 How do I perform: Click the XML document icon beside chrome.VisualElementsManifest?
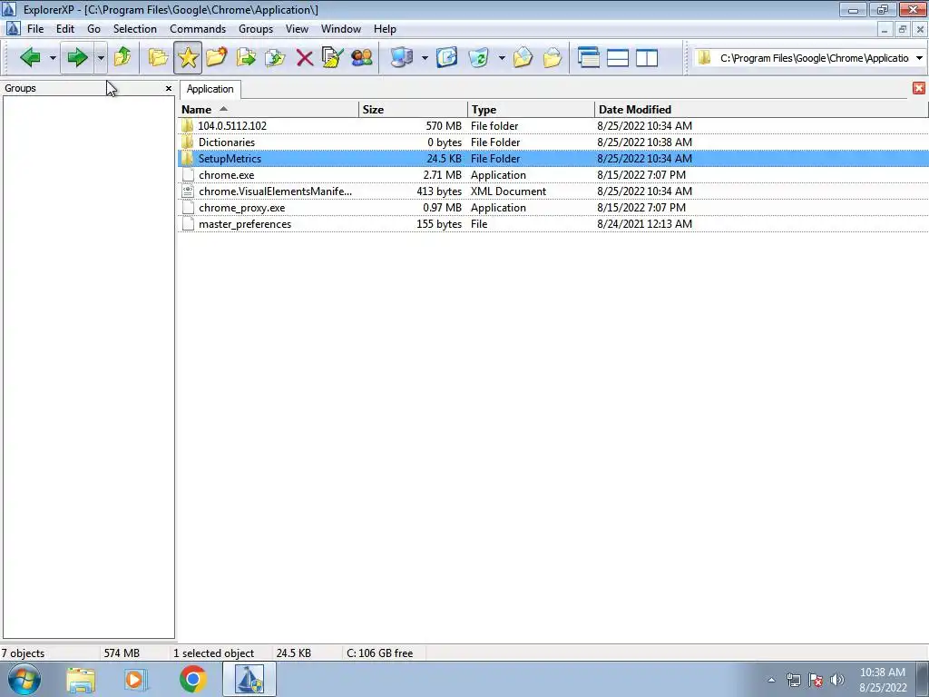click(188, 191)
